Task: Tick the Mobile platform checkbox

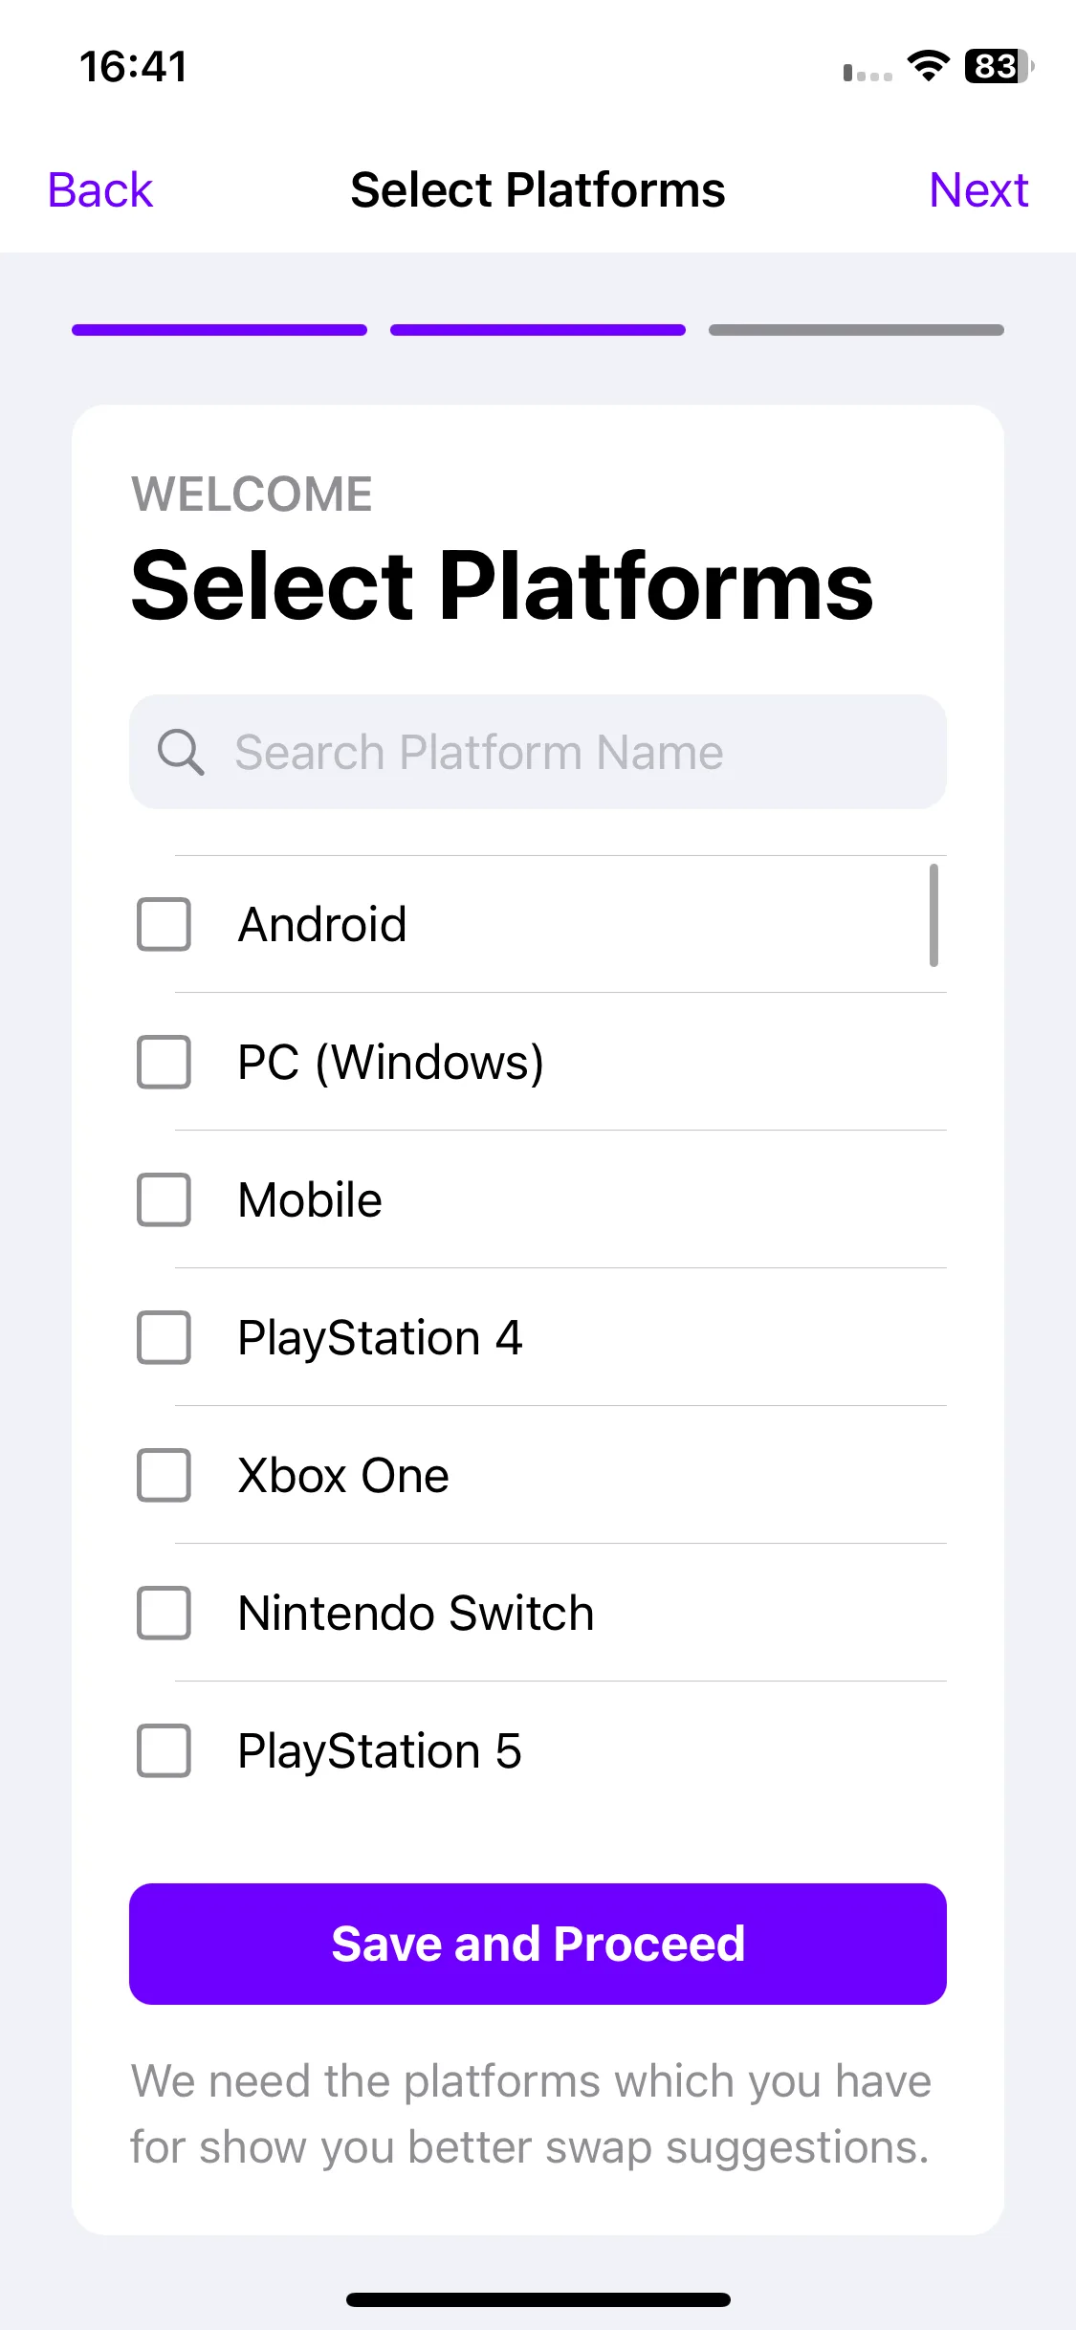Action: (164, 1199)
